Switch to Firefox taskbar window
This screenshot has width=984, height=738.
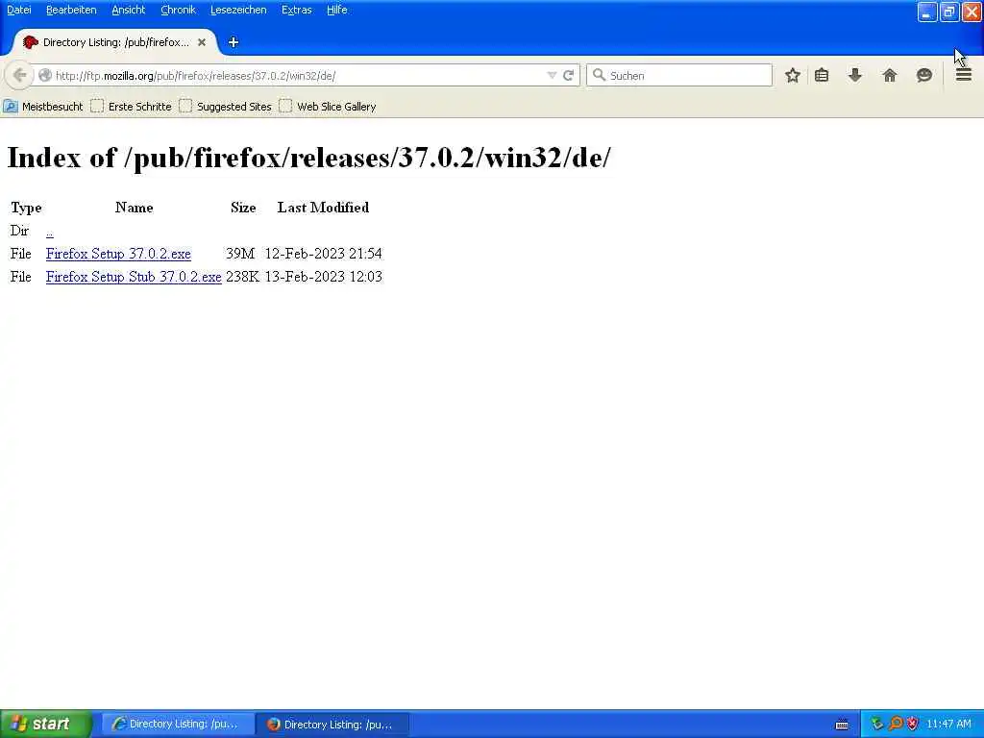(x=332, y=725)
